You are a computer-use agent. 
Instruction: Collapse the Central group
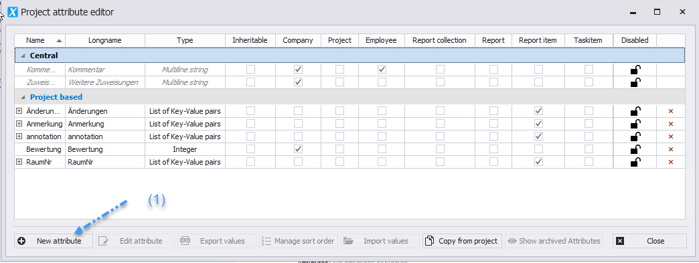click(x=23, y=56)
